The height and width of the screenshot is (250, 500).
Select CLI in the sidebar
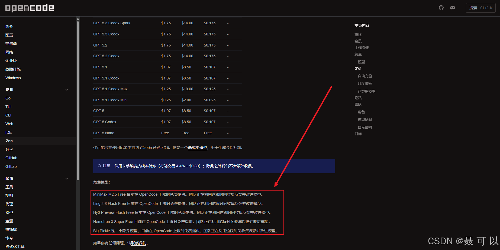8,115
